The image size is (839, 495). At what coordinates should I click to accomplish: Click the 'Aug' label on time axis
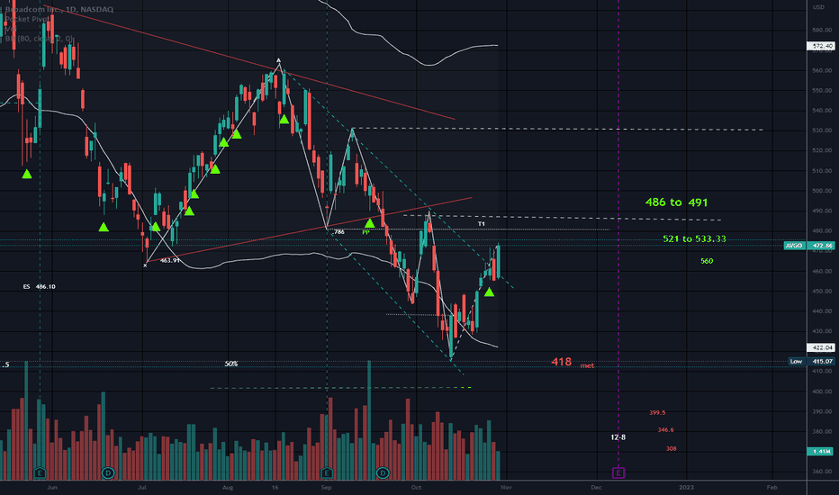point(228,488)
